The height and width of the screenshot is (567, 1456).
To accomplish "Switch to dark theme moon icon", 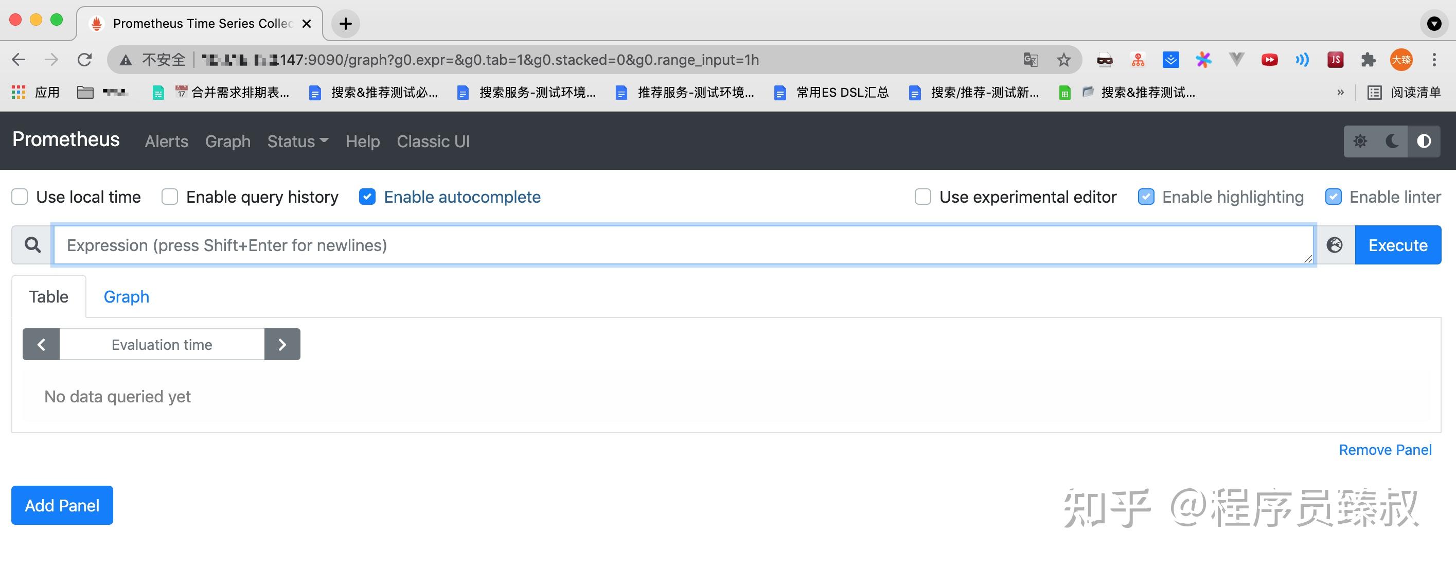I will (1392, 141).
